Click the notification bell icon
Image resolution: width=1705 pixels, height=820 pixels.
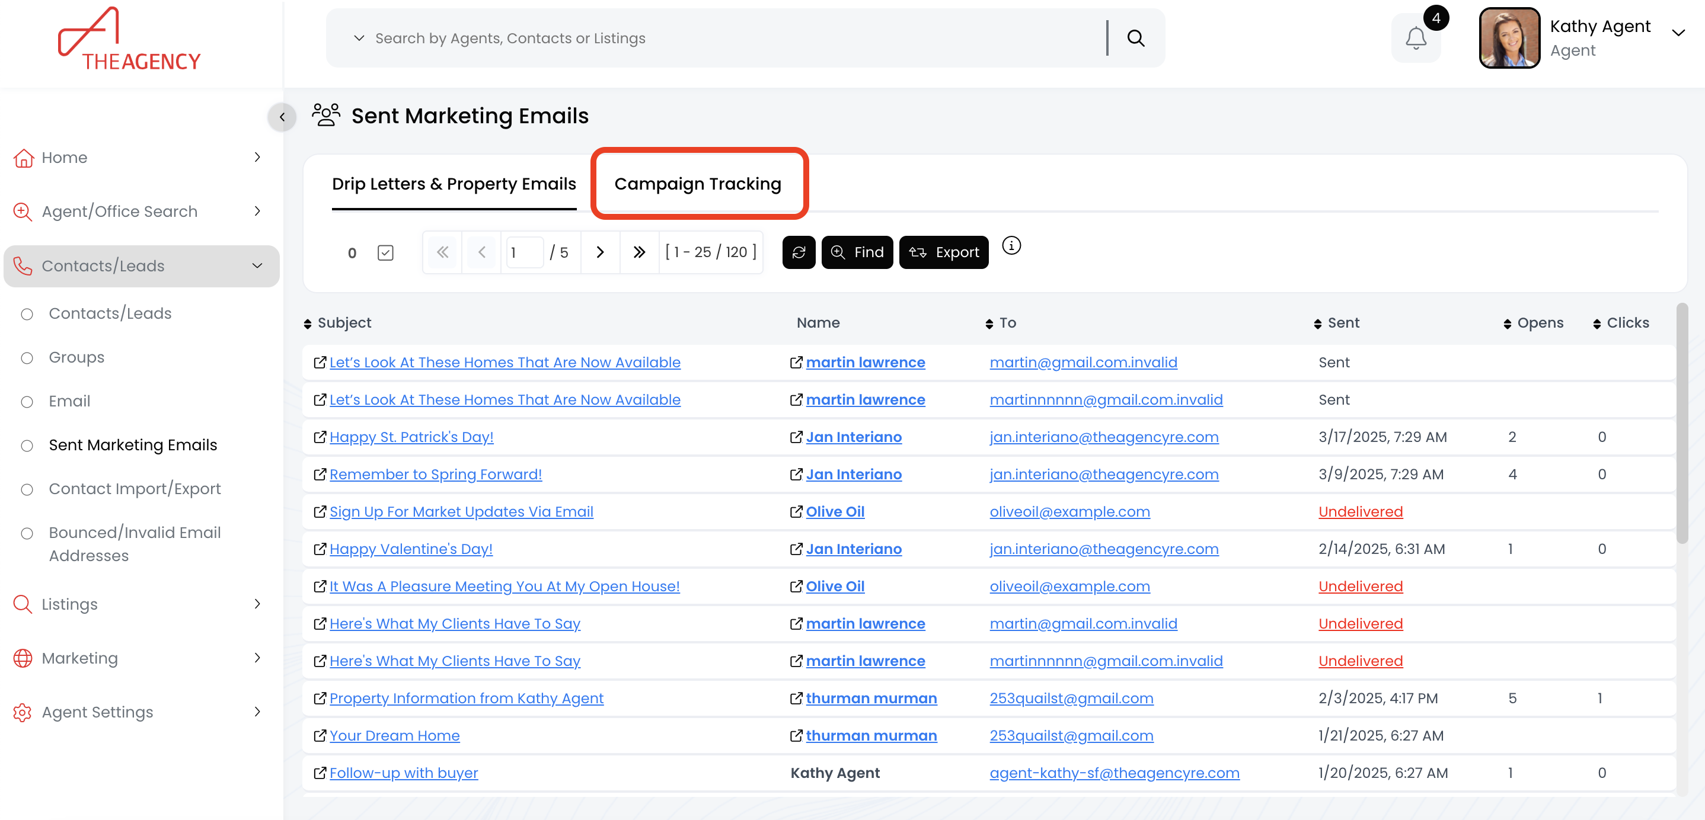(1415, 39)
